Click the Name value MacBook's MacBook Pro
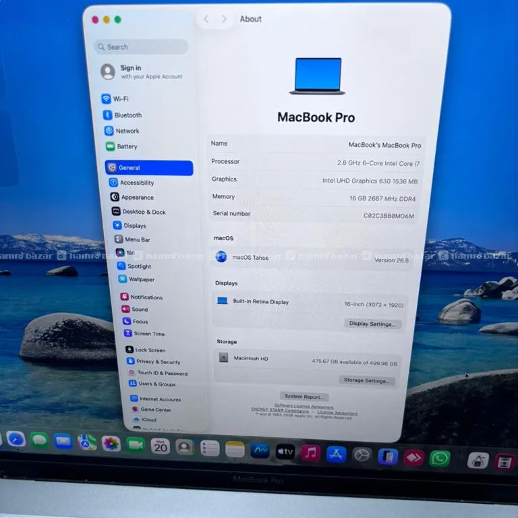This screenshot has height=518, width=518. [x=384, y=145]
